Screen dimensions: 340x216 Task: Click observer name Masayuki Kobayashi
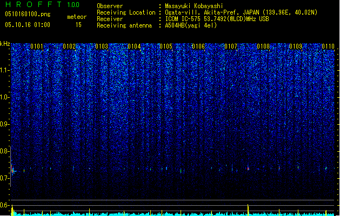tap(194, 6)
